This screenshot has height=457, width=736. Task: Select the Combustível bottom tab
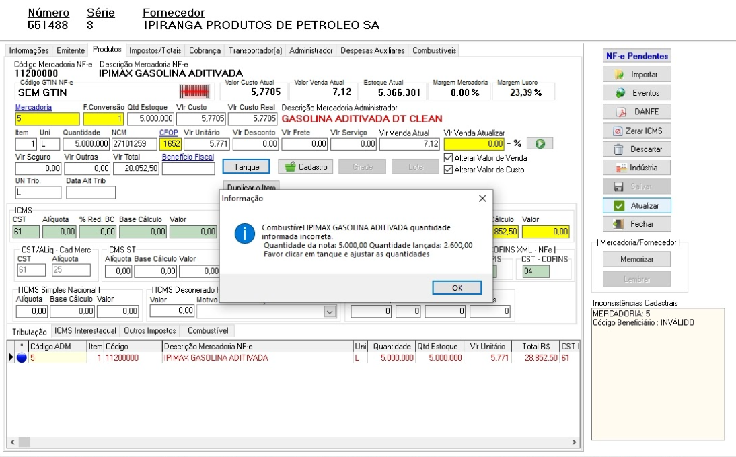pyautogui.click(x=208, y=331)
